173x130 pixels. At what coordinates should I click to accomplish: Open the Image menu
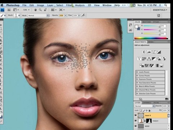pos(40,5)
